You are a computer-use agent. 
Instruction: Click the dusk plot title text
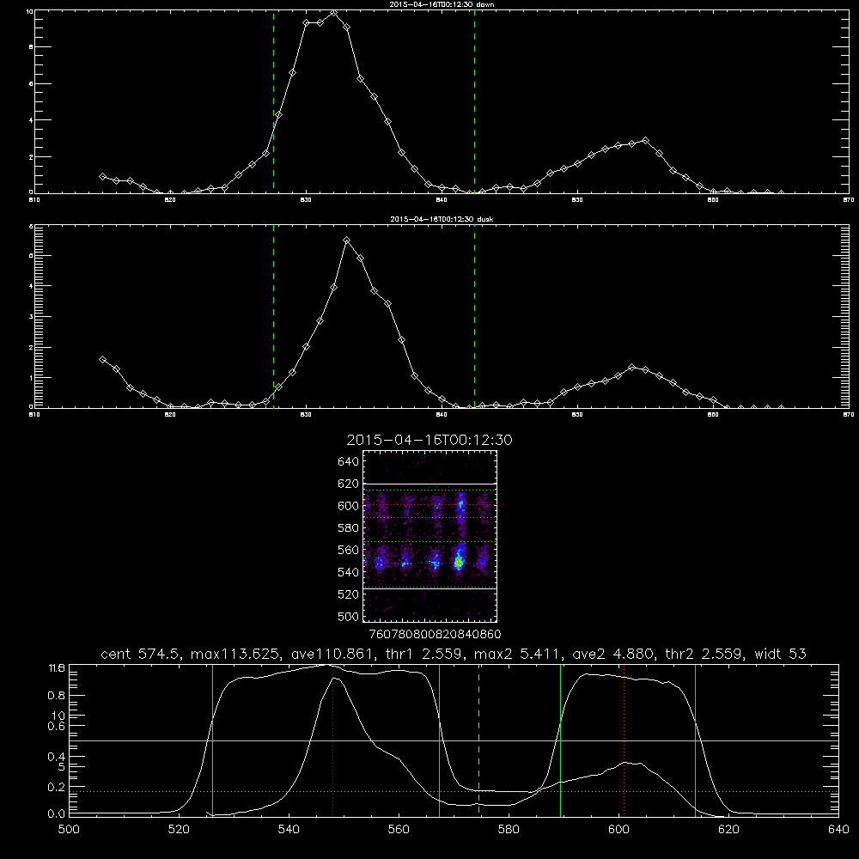(x=442, y=218)
